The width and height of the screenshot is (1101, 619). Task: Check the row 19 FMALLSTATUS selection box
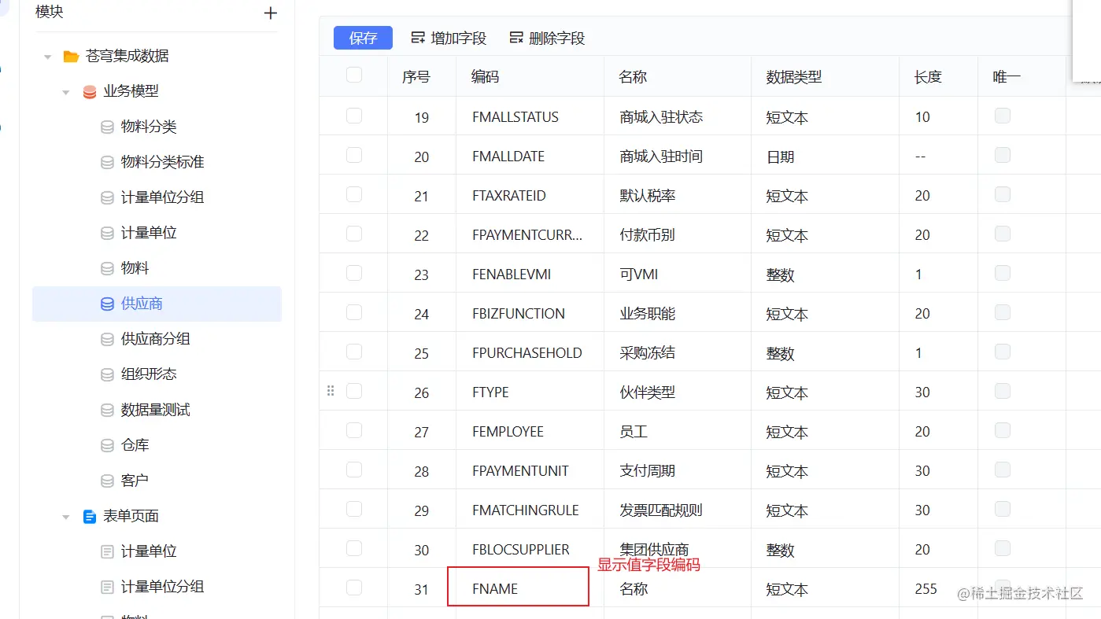pyautogui.click(x=354, y=116)
